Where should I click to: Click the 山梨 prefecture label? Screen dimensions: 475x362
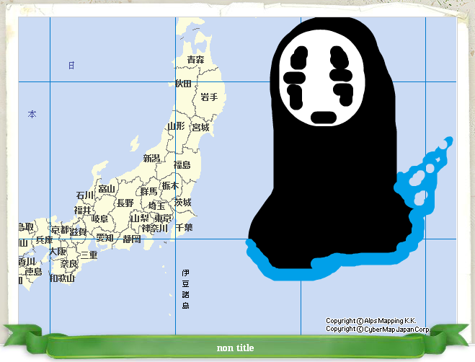point(139,218)
